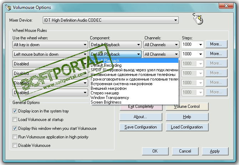Screen dimensions: 239x165
Task: Click the Volumouse mouse logo icon
Action: [198, 19]
